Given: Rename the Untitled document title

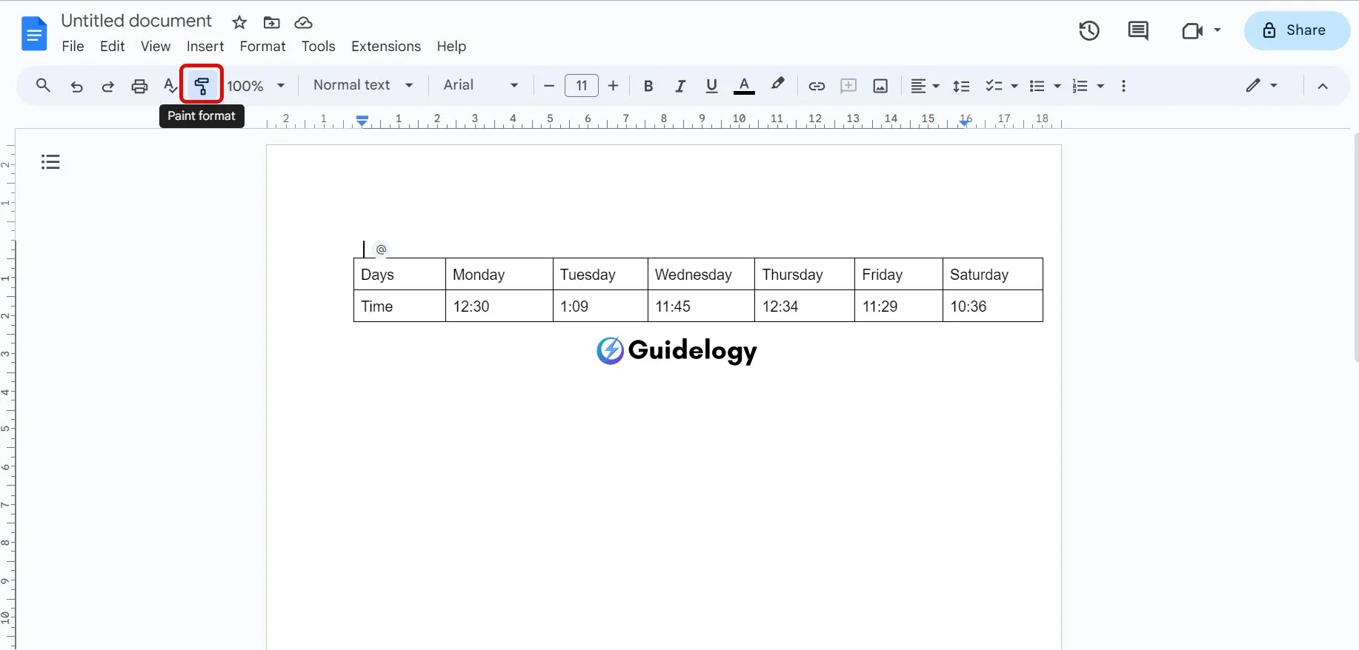Looking at the screenshot, I should (x=136, y=21).
